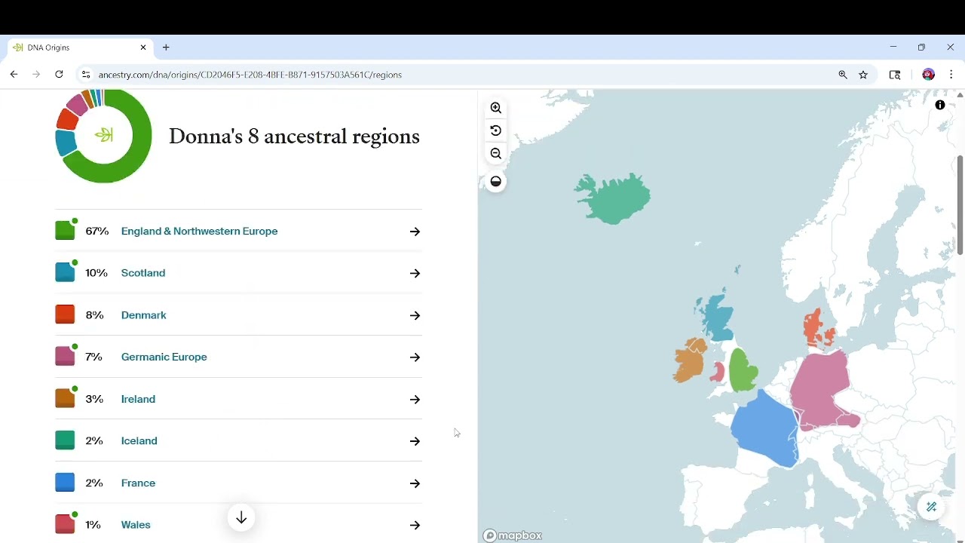Reset the map view
The image size is (965, 543).
[x=496, y=130]
